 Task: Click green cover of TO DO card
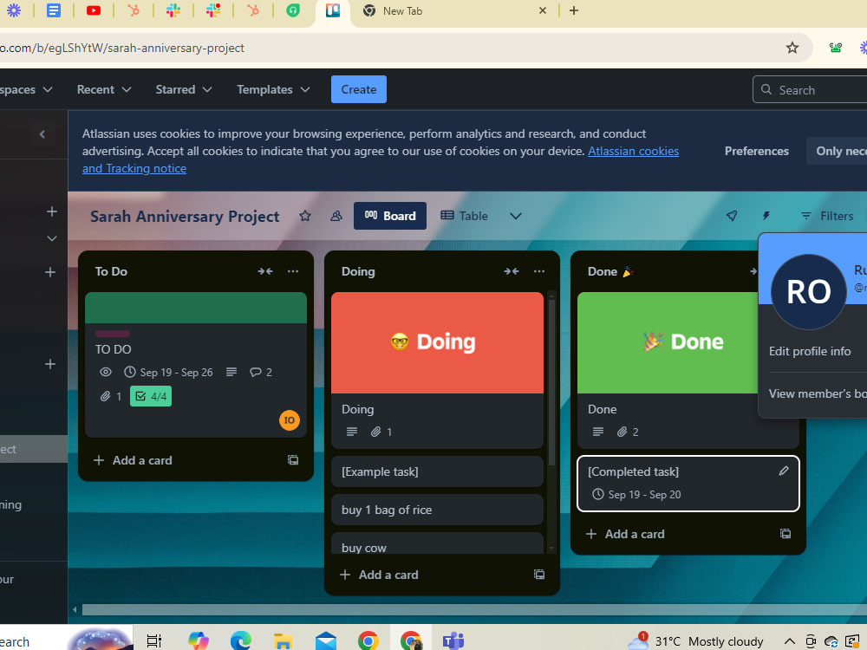click(x=196, y=308)
